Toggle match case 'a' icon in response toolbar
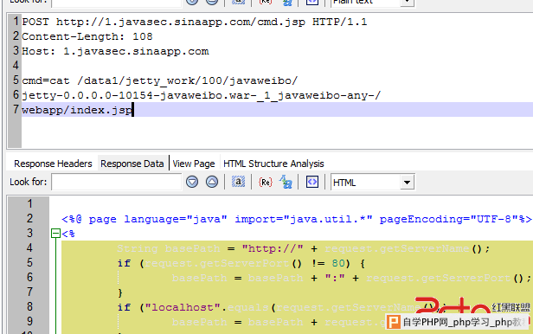Viewport: 533px width, 334px height. coord(238,182)
